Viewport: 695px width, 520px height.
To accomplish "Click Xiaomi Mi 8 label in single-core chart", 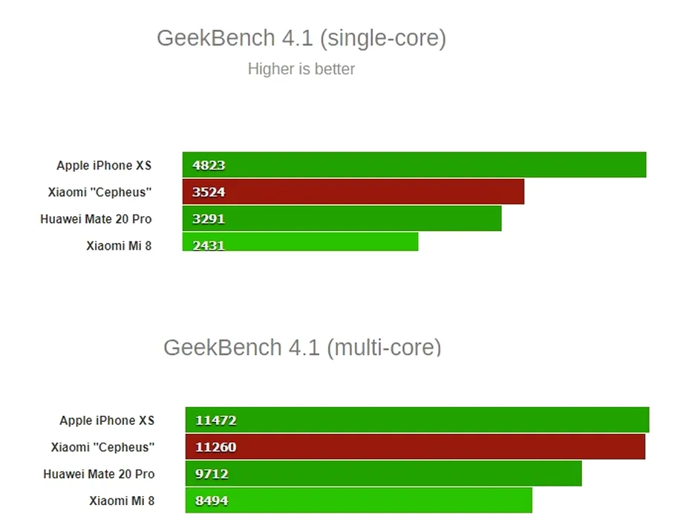I will pyautogui.click(x=119, y=246).
